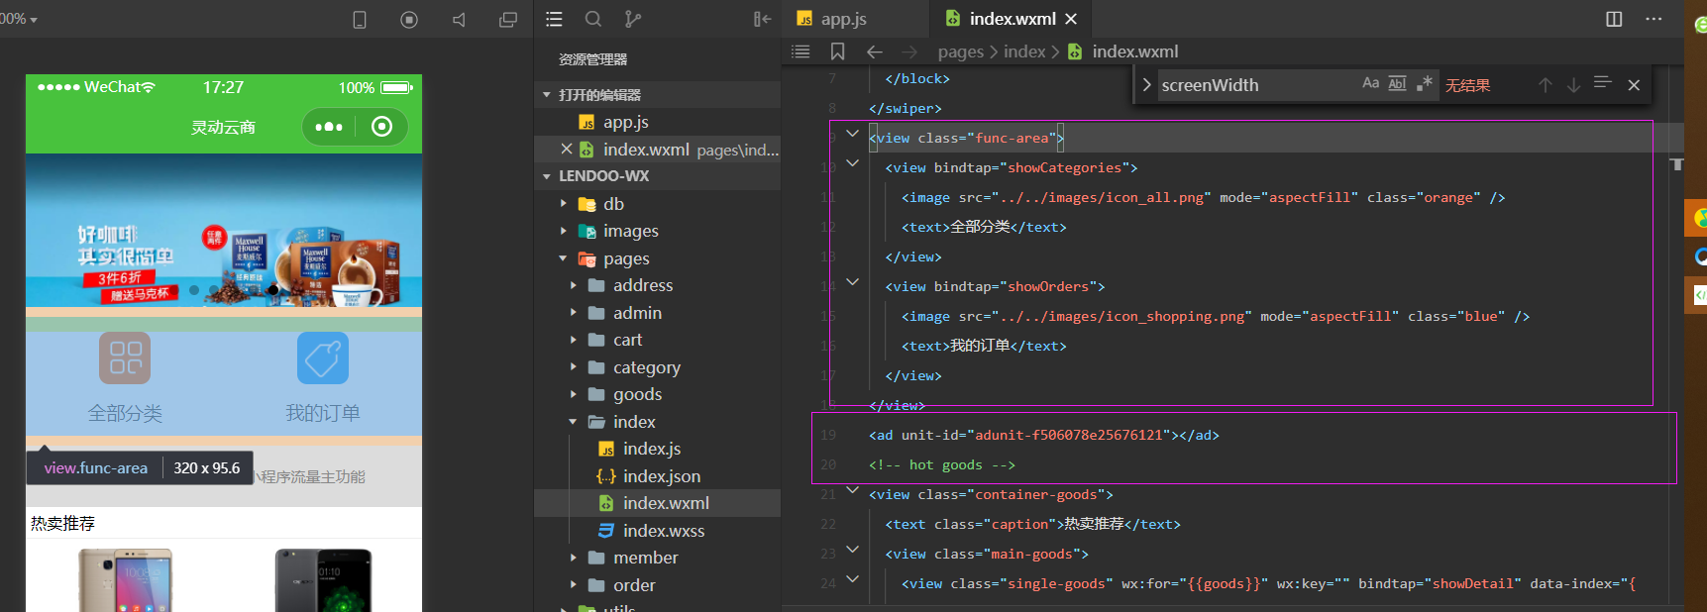Switch to the index.wxml editor tab

click(1011, 19)
